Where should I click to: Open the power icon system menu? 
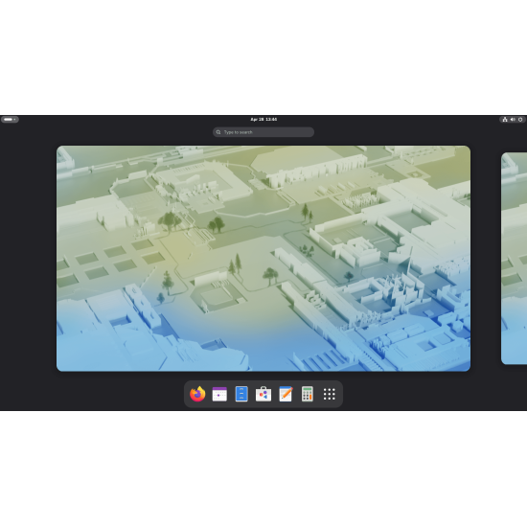point(520,120)
